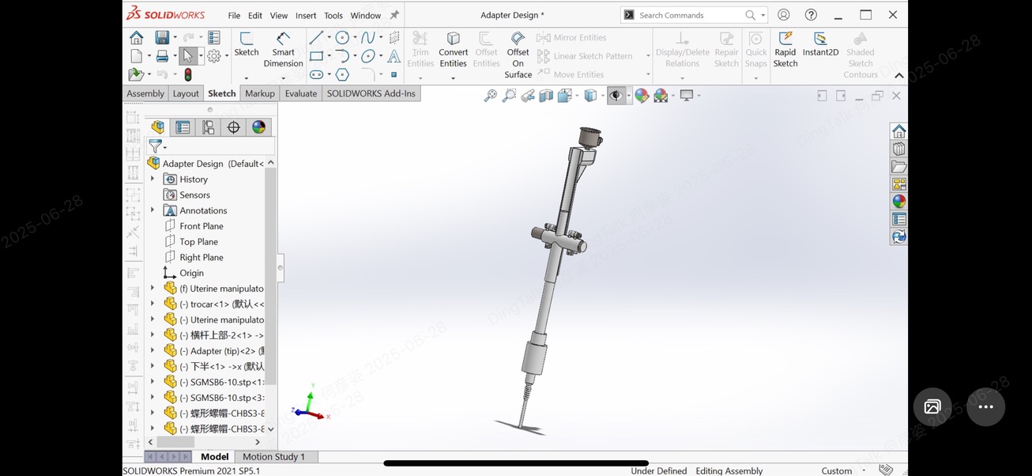Click the Convert Entities tool
The width and height of the screenshot is (1032, 476).
point(453,49)
